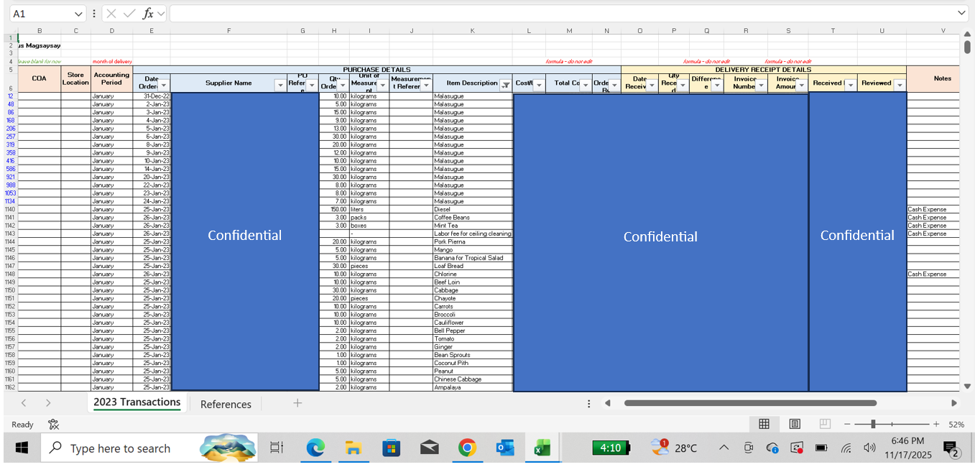Image resolution: width=975 pixels, height=467 pixels.
Task: Open Task View from the taskbar
Action: click(277, 448)
